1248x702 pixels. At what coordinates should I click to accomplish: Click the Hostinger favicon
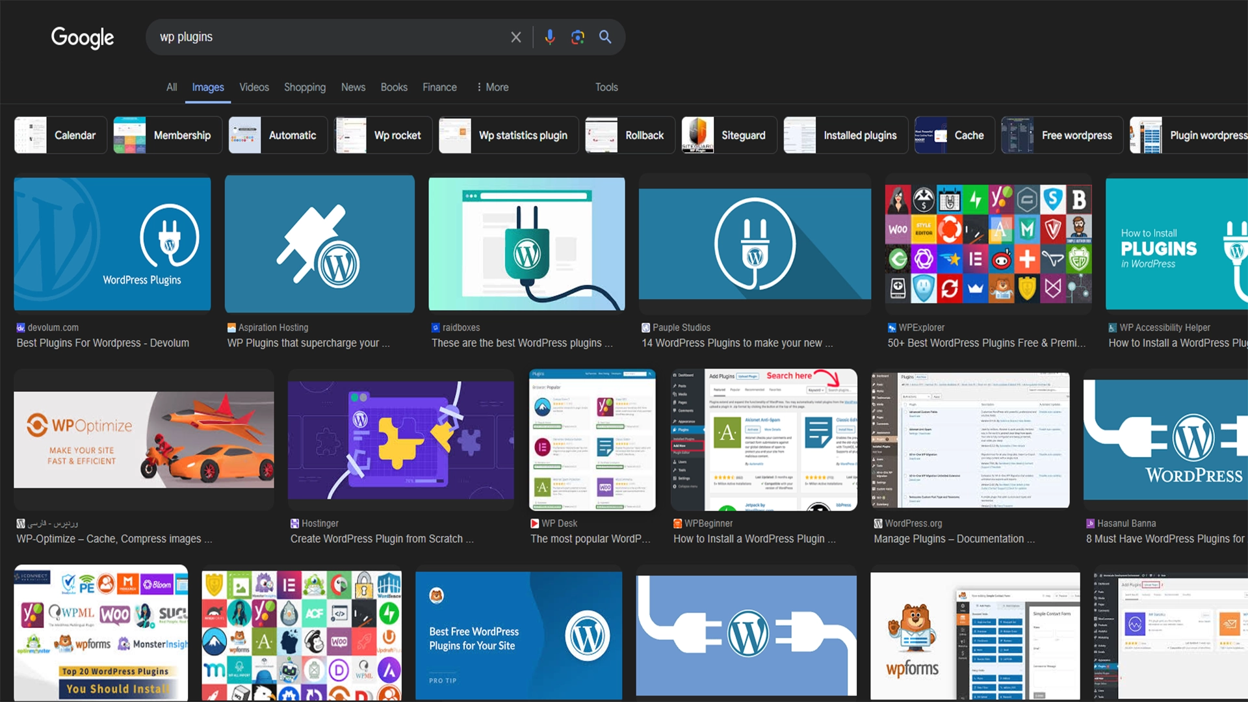click(x=294, y=523)
